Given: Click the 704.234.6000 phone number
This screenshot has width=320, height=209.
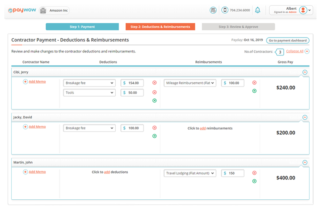Looking at the screenshot, I should coord(240,10).
